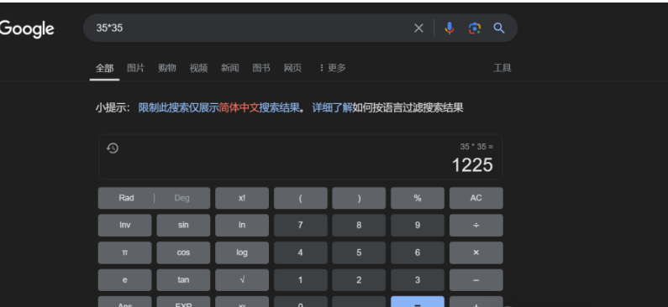This screenshot has height=307, width=668.
Task: Click the calculator 7 key
Action: pos(300,225)
